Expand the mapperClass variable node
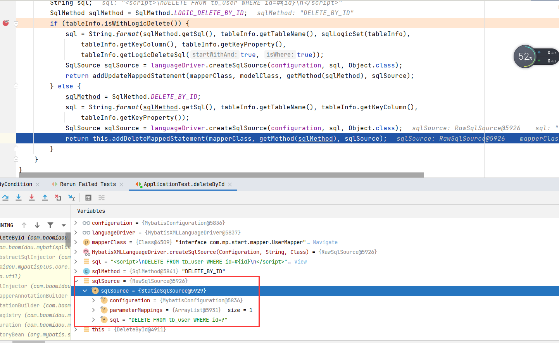 tap(76, 242)
